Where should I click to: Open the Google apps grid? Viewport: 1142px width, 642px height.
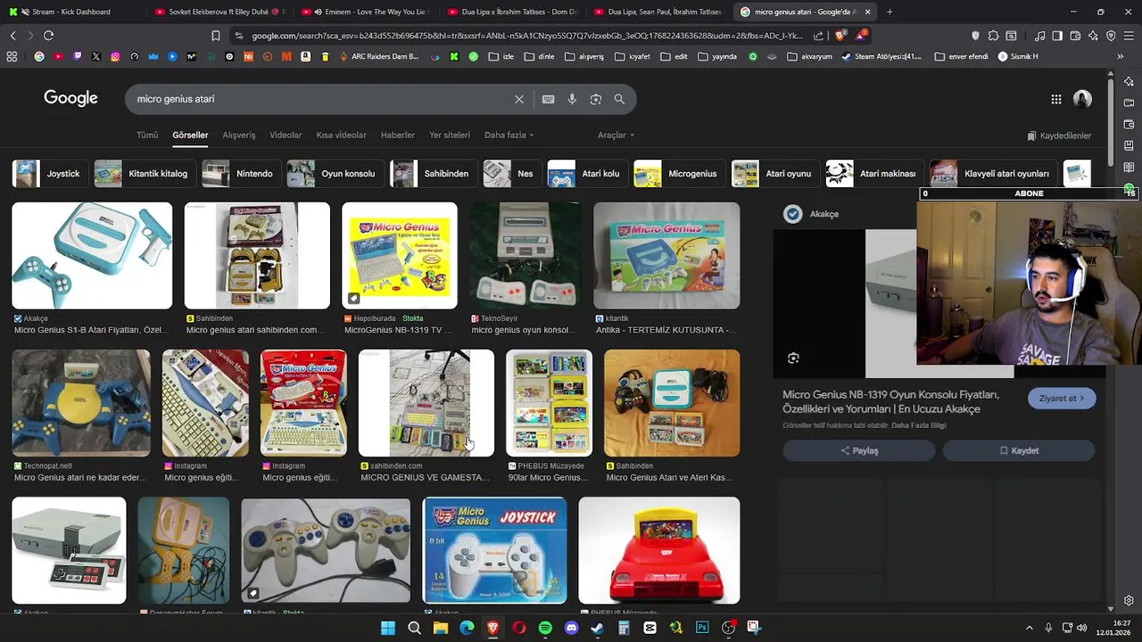coord(1056,99)
